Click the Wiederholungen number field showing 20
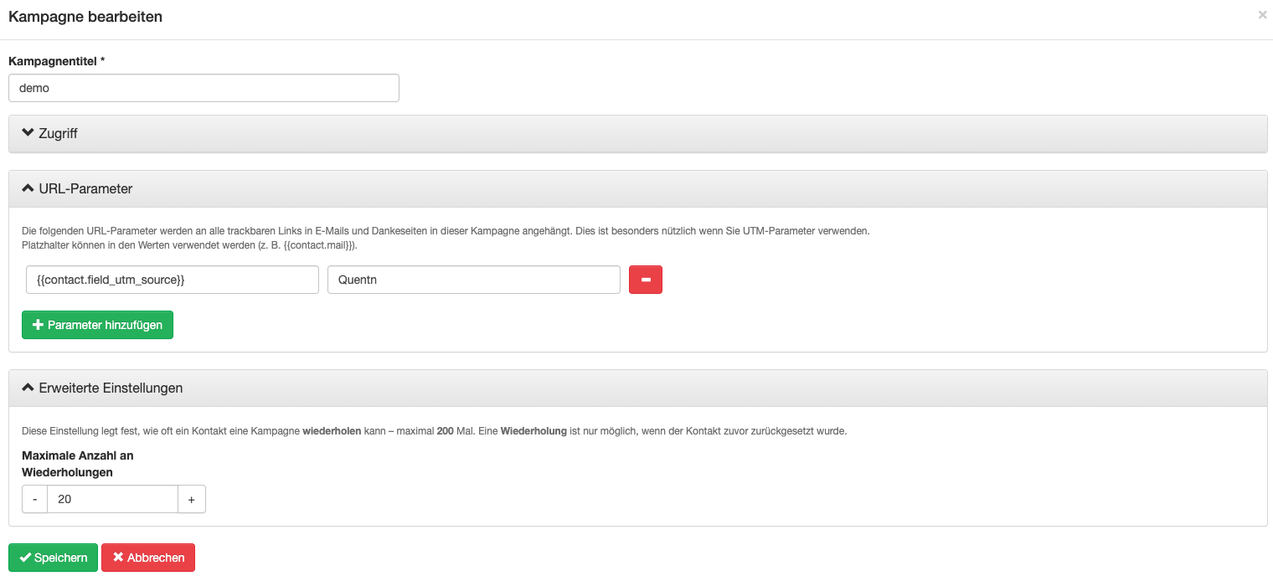The height and width of the screenshot is (581, 1273). [x=112, y=499]
